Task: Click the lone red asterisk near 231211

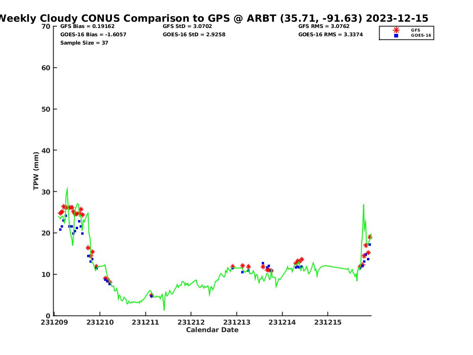Action: point(151,295)
